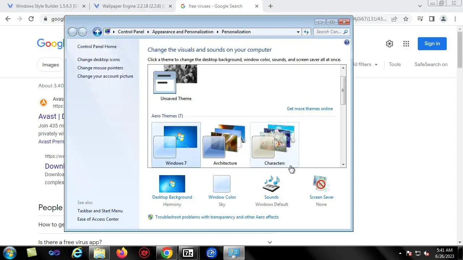The width and height of the screenshot is (463, 260).
Task: Click the Screen Saver icon
Action: pos(321,184)
